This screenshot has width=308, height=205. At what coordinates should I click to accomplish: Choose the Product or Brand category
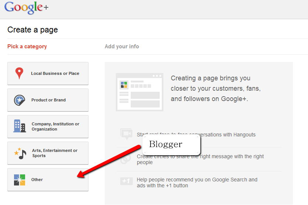pos(48,100)
